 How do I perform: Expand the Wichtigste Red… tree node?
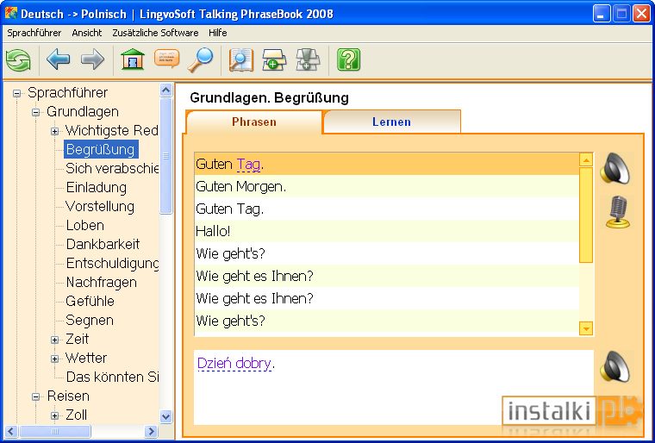(54, 132)
